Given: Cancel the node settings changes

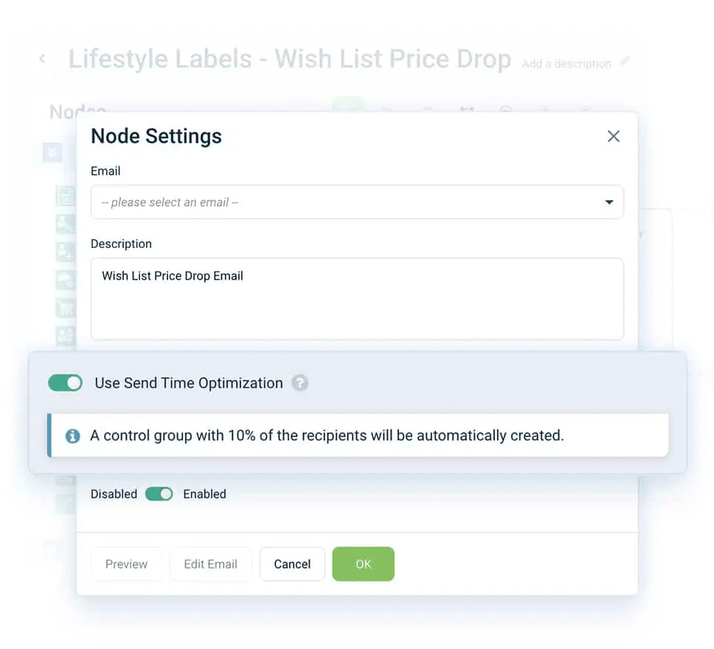Looking at the screenshot, I should (292, 564).
